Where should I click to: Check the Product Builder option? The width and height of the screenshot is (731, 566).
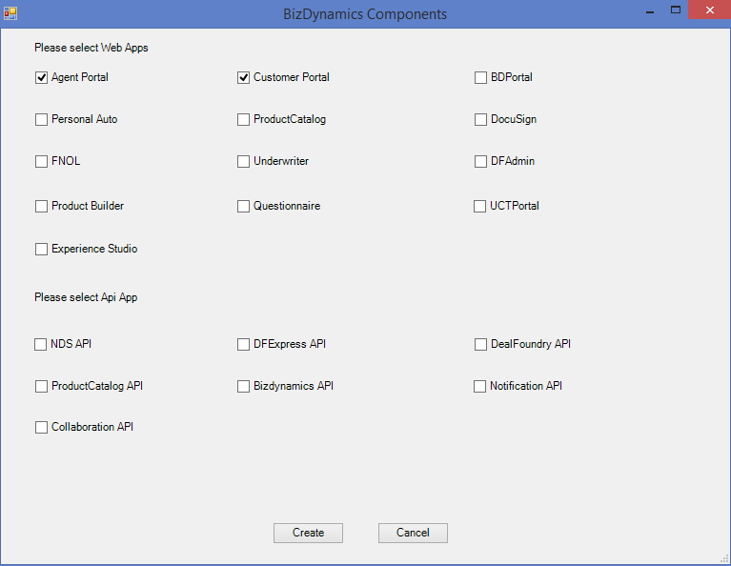pos(42,206)
